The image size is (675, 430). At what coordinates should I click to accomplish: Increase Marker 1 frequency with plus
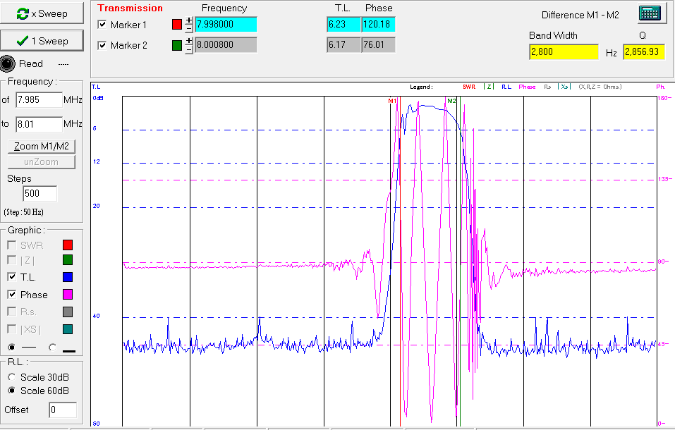[188, 20]
